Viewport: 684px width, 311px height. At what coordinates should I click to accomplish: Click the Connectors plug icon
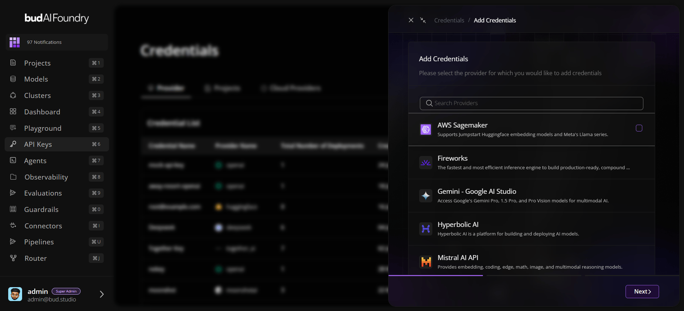tap(13, 226)
